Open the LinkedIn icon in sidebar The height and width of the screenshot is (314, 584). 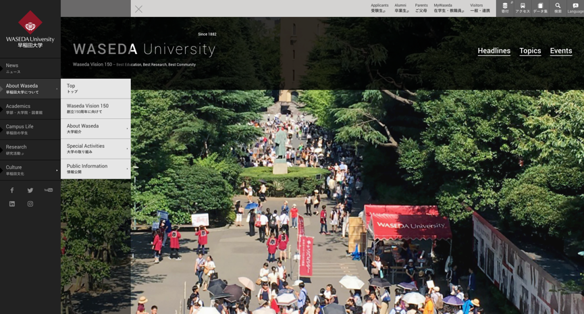[12, 204]
